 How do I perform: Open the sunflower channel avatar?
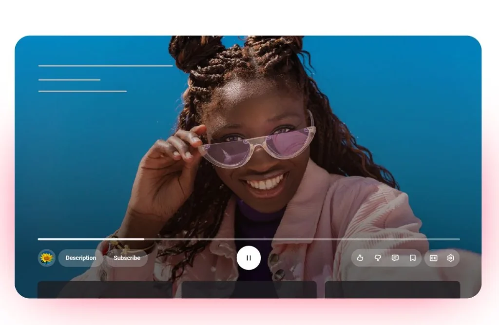tap(47, 258)
